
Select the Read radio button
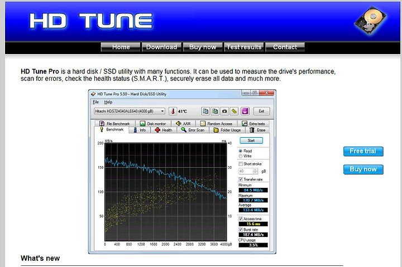pos(241,151)
